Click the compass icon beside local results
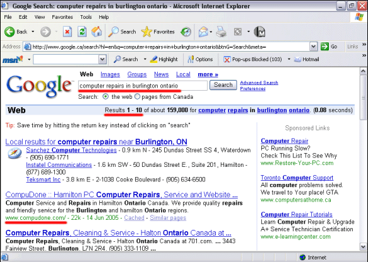 tap(15, 154)
